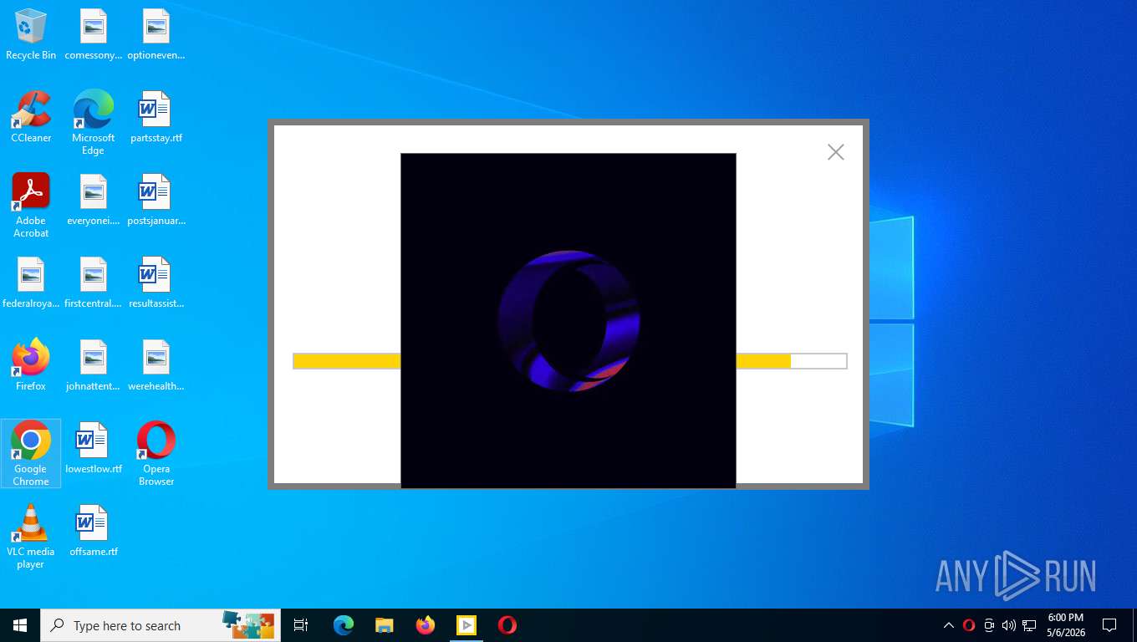Screen dimensions: 1137x642
Task: Open the Recycle Bin desktop icon
Action: point(31,35)
